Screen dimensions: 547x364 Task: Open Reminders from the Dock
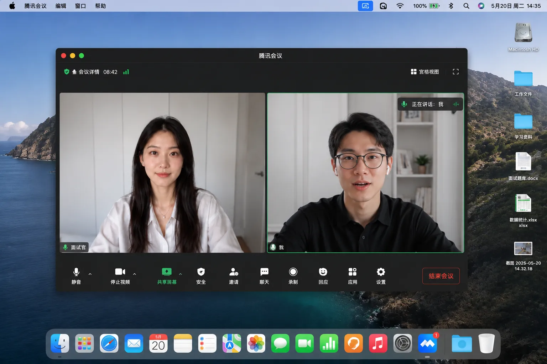(207, 343)
